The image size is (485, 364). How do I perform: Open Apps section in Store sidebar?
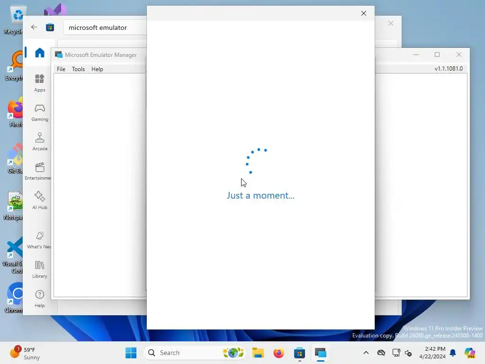40,83
